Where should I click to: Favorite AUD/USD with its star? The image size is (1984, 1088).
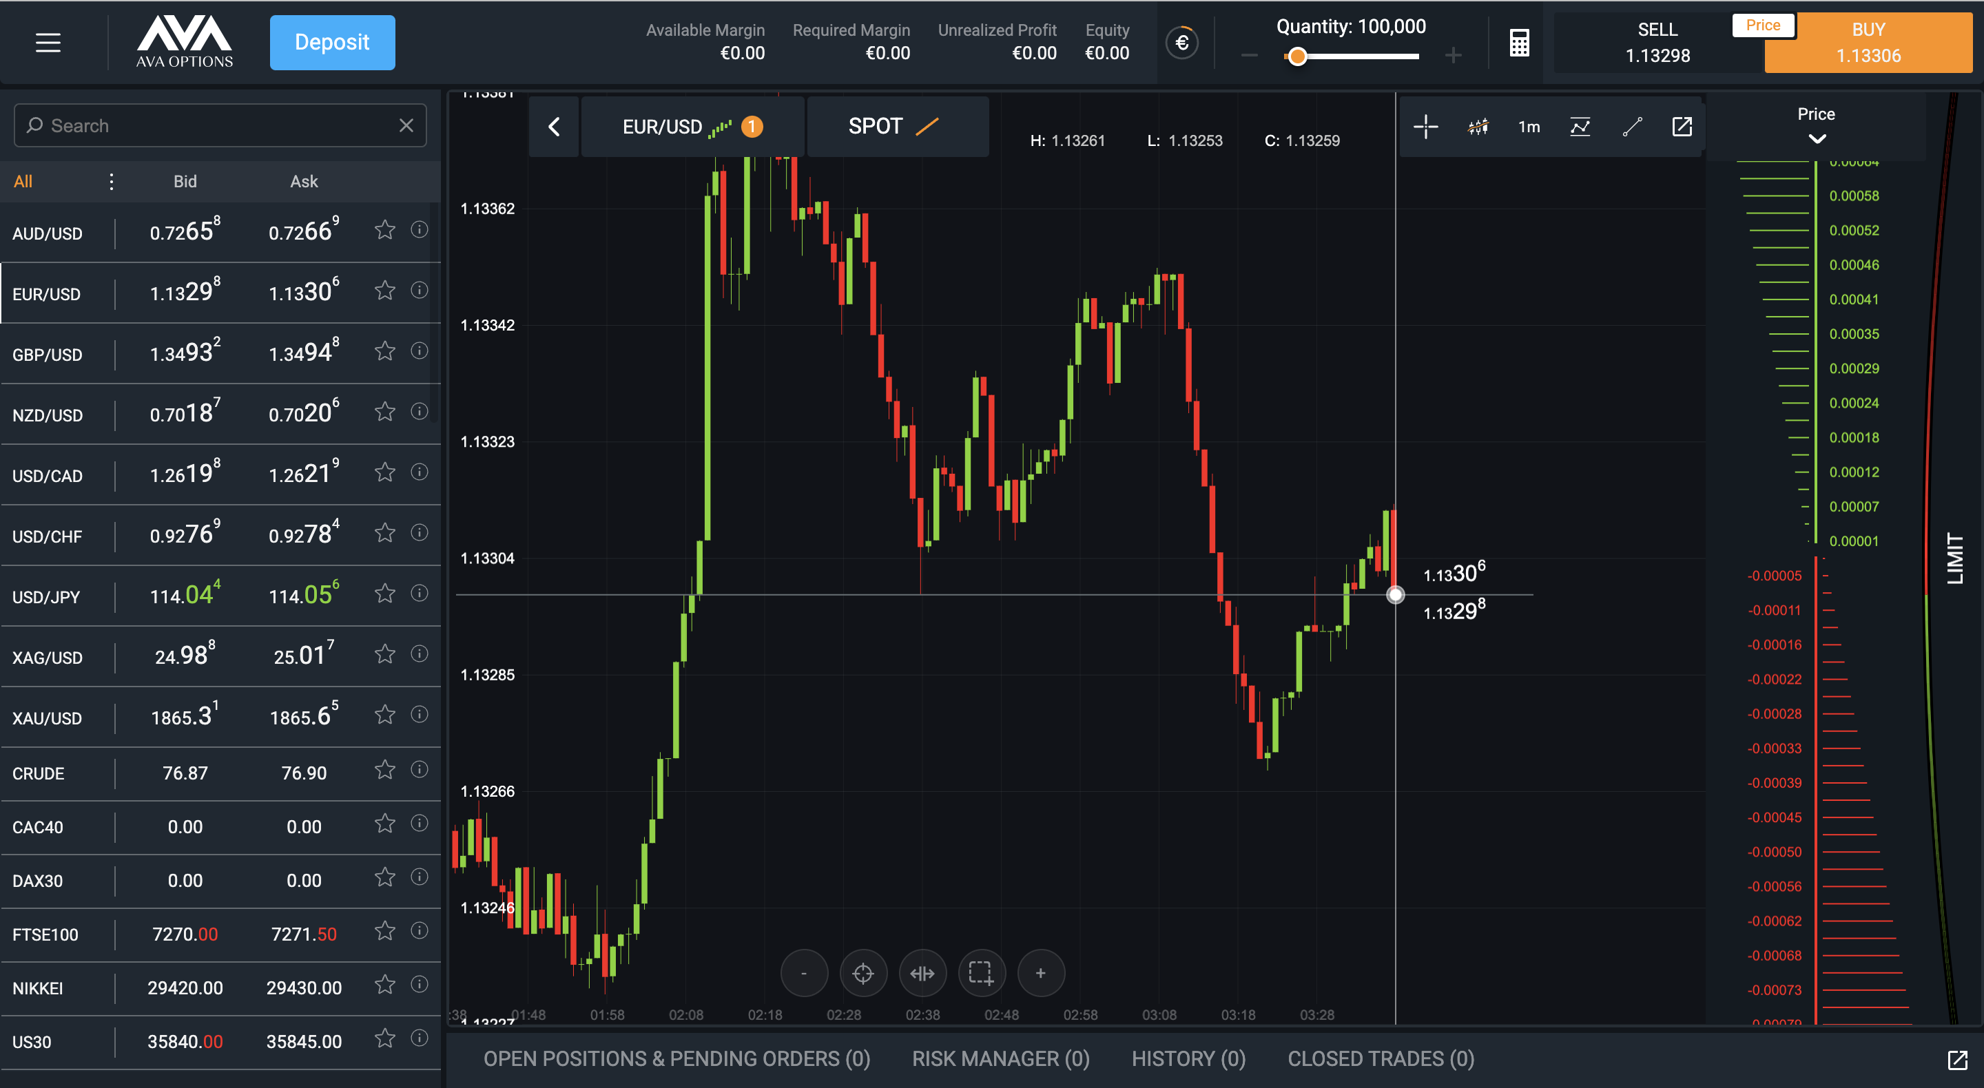[x=385, y=229]
